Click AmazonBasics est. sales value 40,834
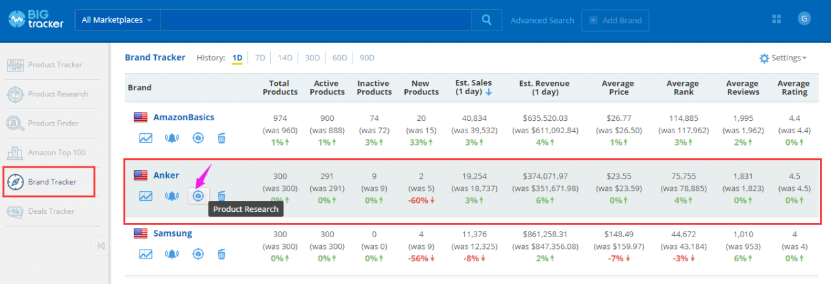Viewport: 831px width, 284px height. point(474,118)
